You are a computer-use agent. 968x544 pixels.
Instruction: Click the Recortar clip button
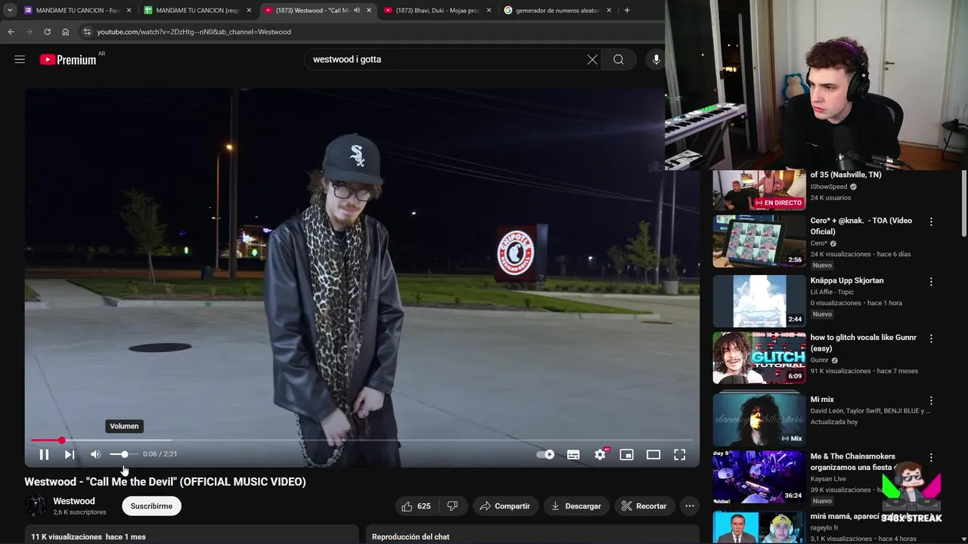(x=644, y=506)
